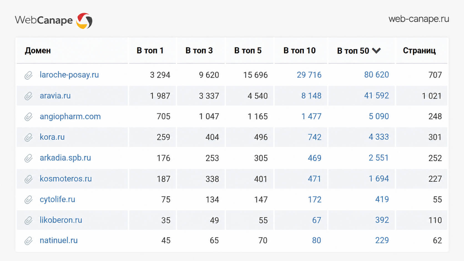Click the paperclip icon beside kosmoteros.ru
The height and width of the screenshot is (261, 464).
click(x=28, y=179)
